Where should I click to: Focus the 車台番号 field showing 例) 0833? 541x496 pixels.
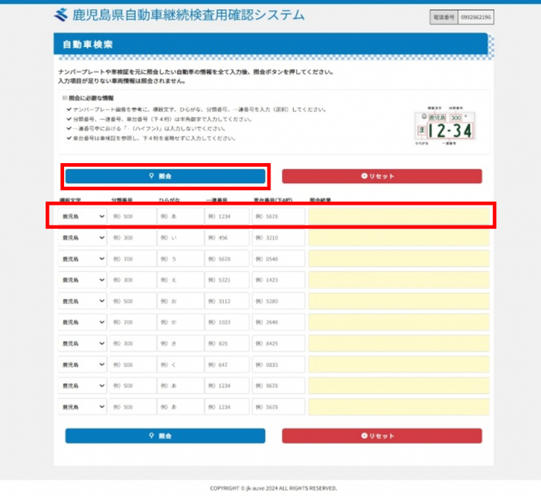click(278, 365)
